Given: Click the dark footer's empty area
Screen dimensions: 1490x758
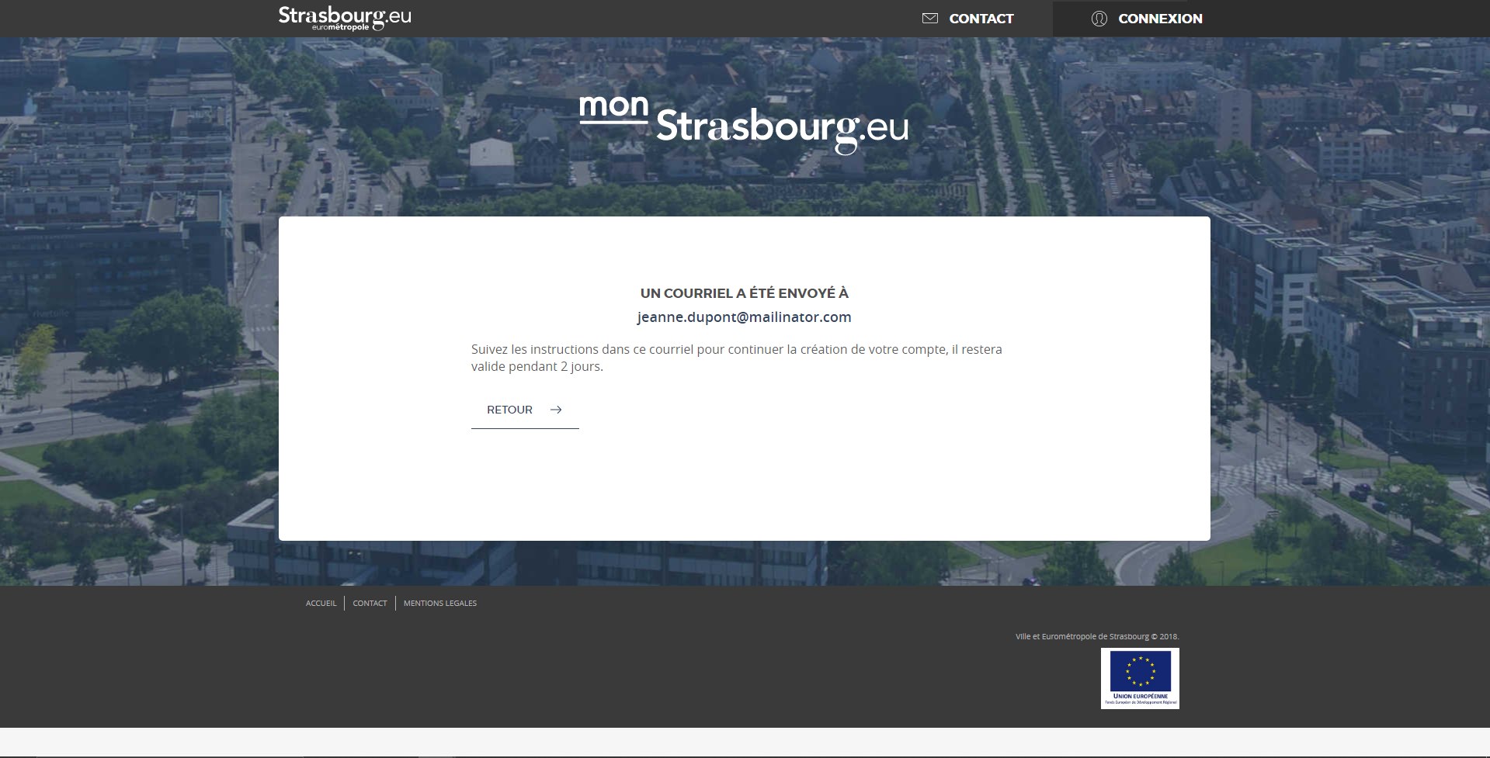Looking at the screenshot, I should pos(699,675).
